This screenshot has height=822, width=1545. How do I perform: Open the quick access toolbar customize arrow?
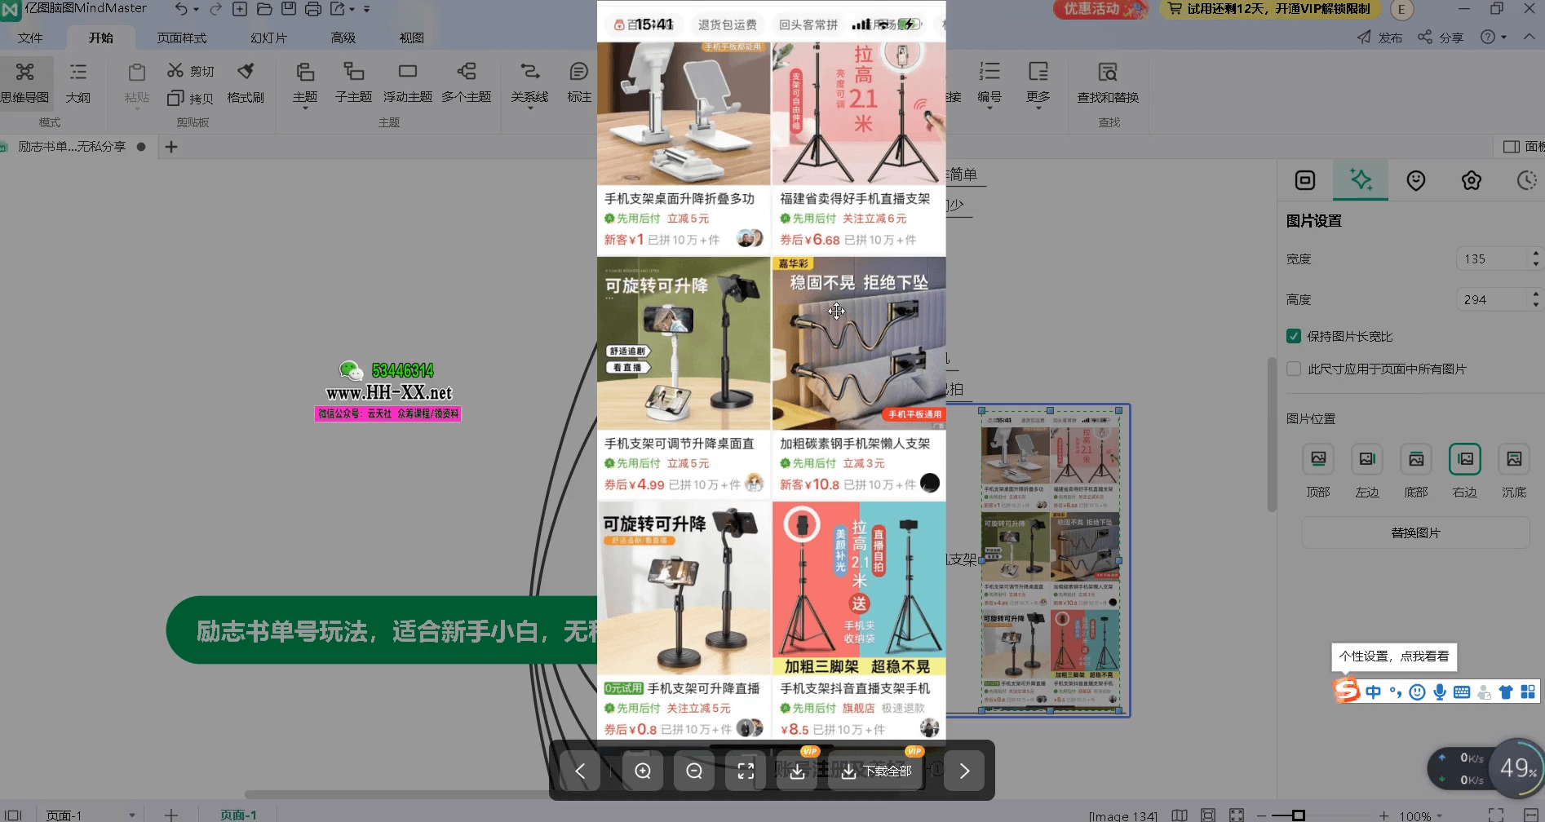click(x=367, y=9)
